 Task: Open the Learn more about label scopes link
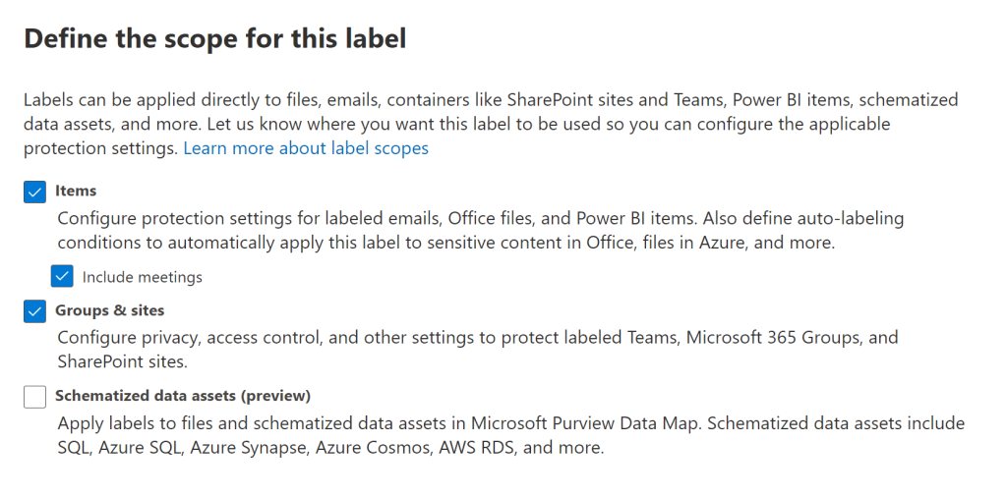306,148
